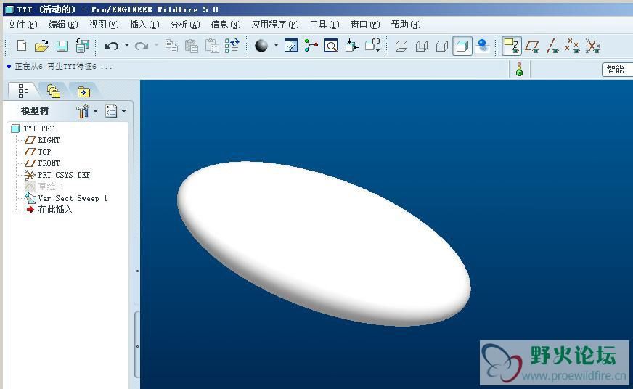Open the model tree settings dropdown arrow
Image resolution: width=633 pixels, height=389 pixels.
[96, 110]
